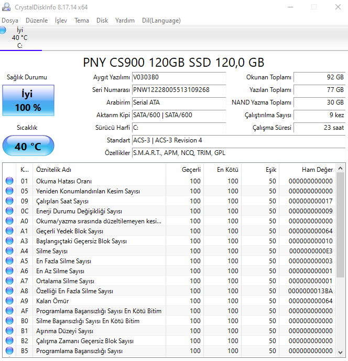
Task: Click status orb for attribute B0 row
Action: [9, 321]
